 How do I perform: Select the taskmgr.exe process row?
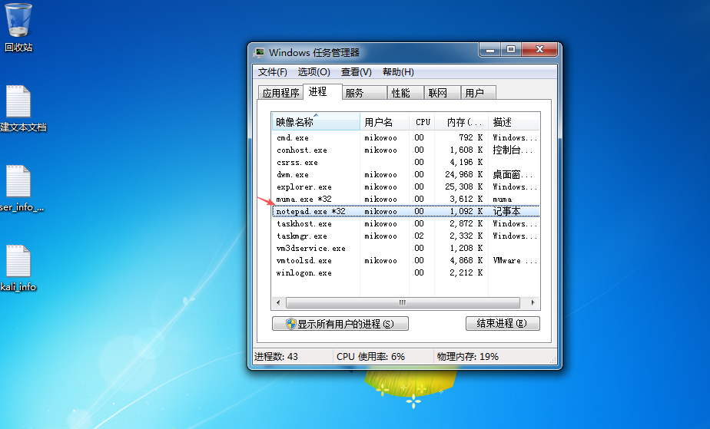pyautogui.click(x=406, y=236)
